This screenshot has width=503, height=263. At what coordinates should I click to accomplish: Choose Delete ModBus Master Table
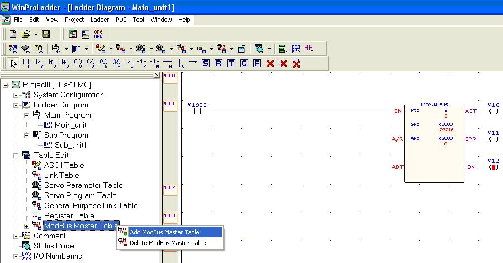(170, 243)
